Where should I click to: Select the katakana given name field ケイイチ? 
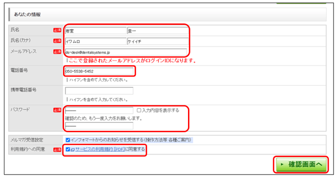158,41
